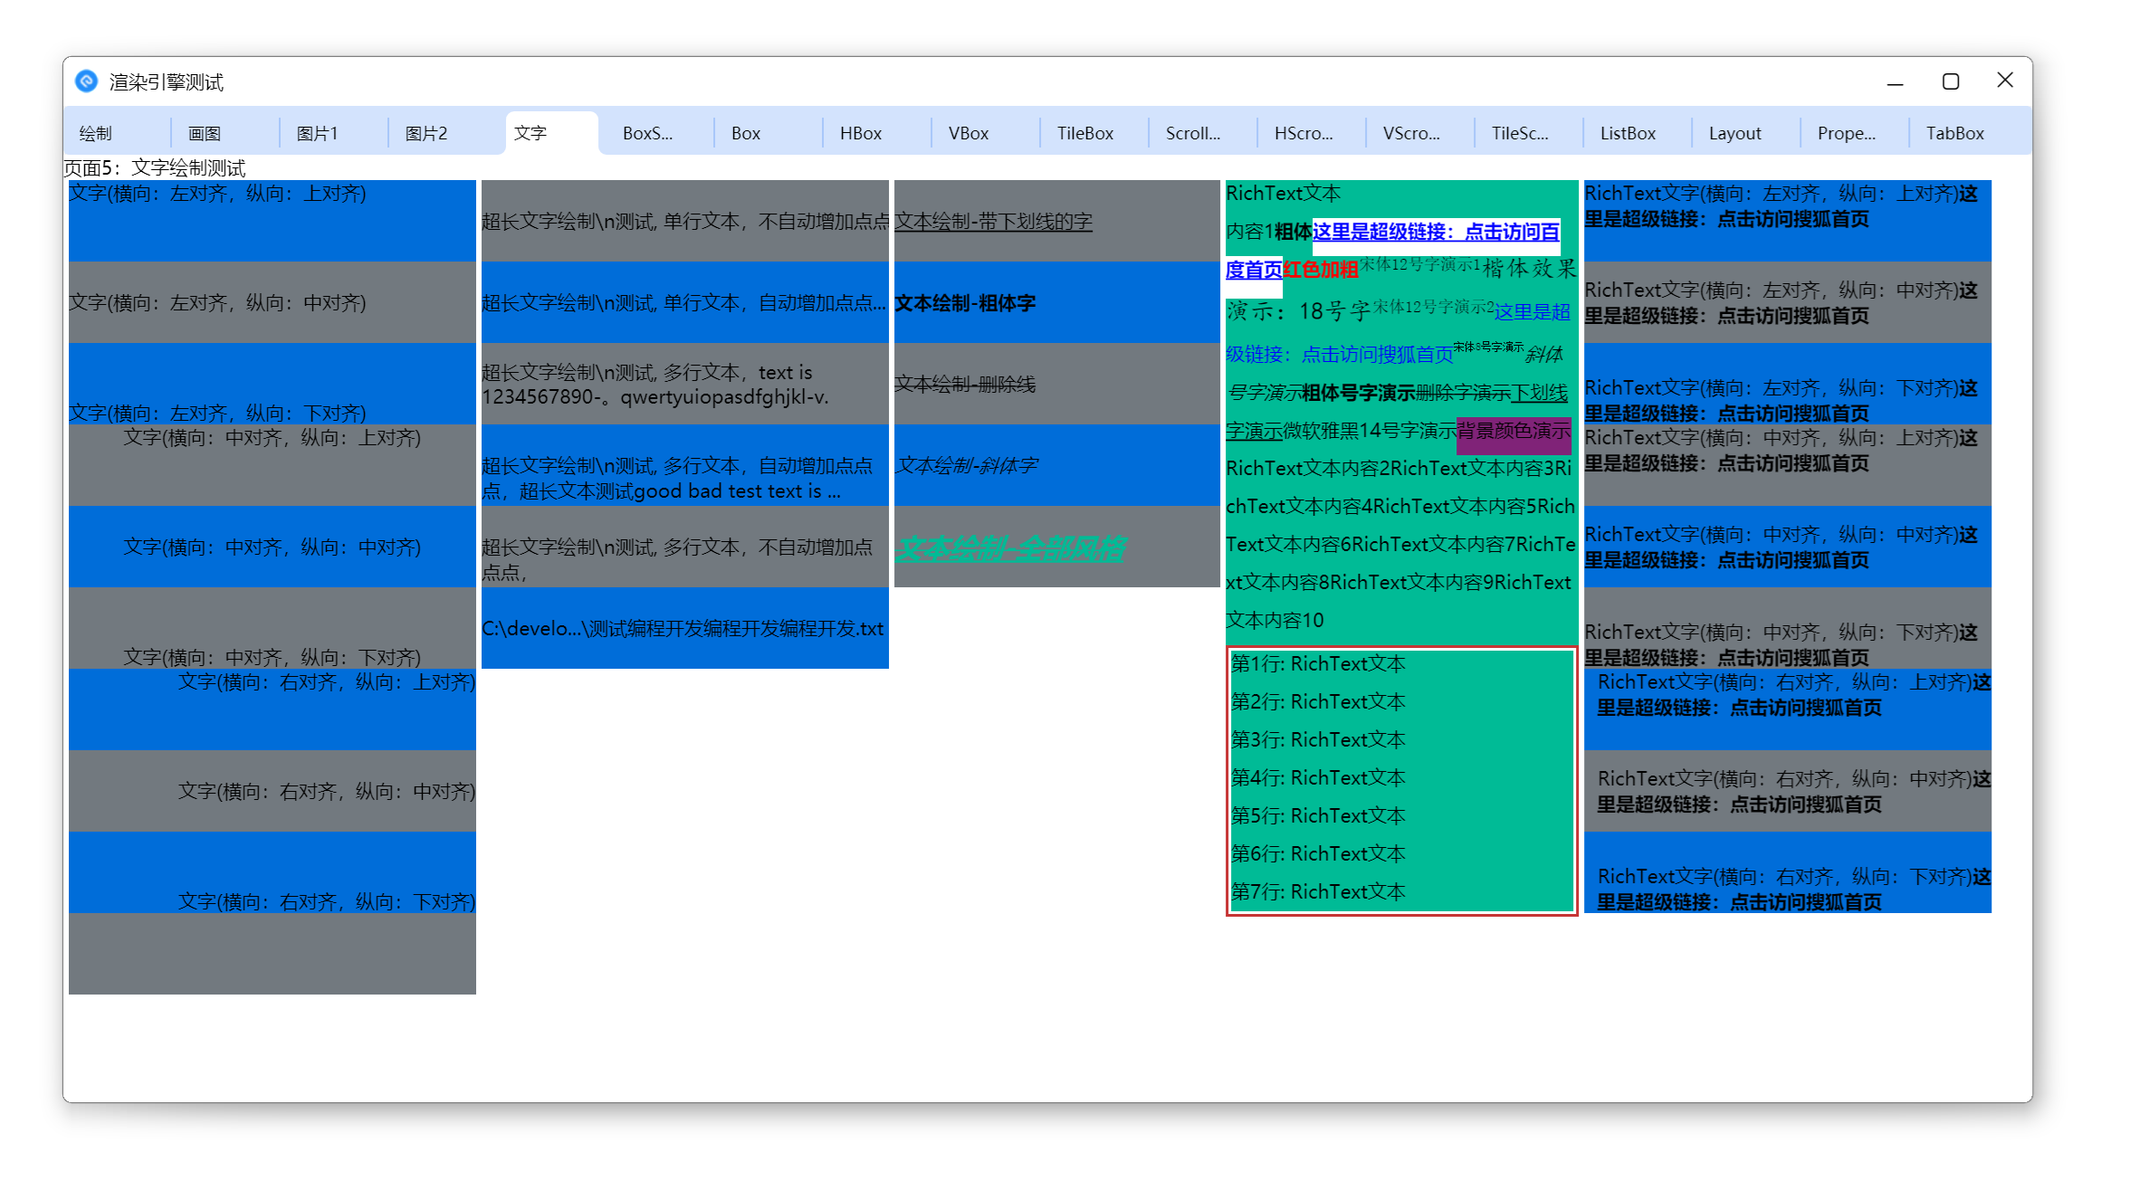Open the TabBox tab
Screen dimensions: 2140x1190
(1954, 133)
